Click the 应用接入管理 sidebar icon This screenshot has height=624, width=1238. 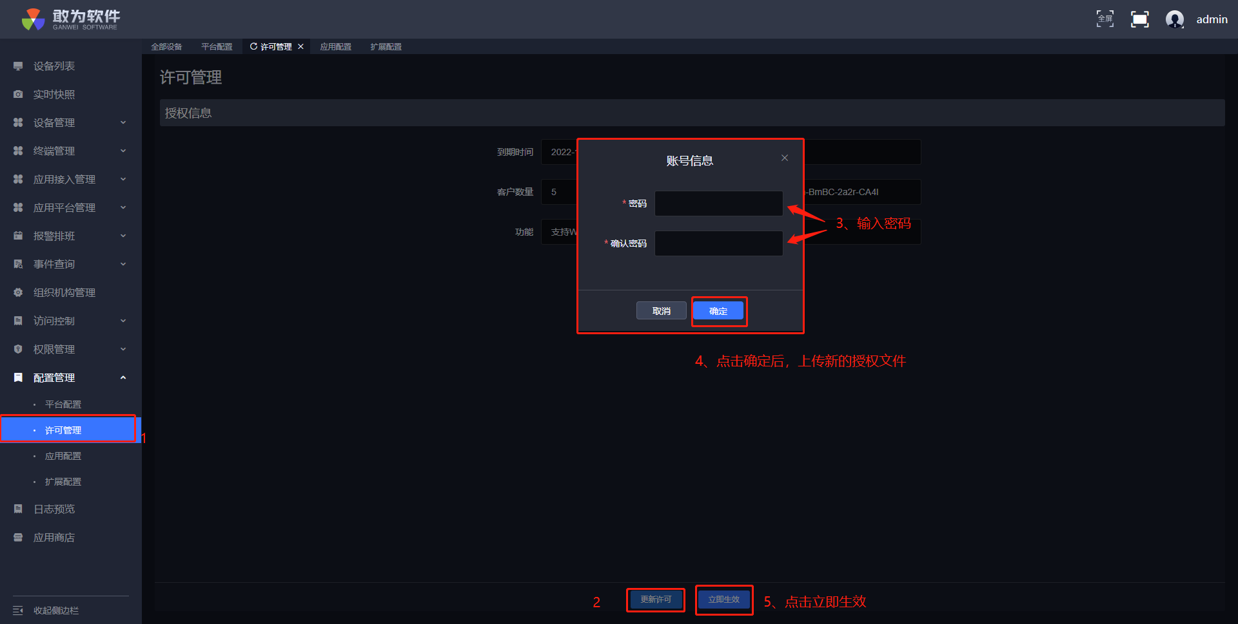(x=18, y=180)
